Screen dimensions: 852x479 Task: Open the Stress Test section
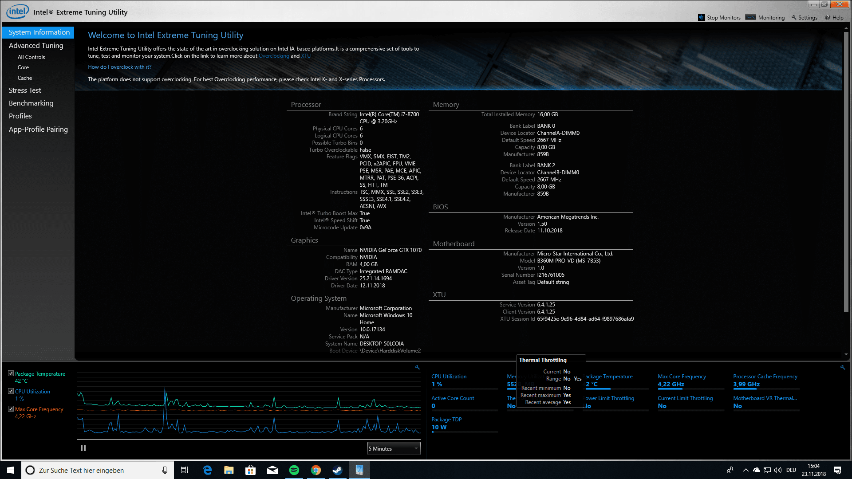point(25,90)
